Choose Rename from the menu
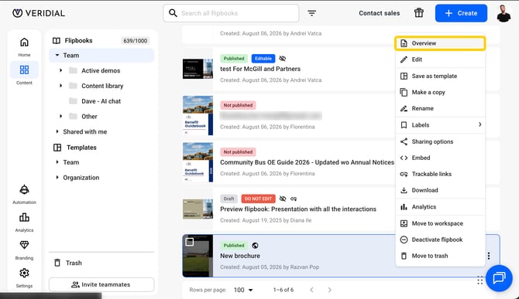The image size is (519, 299). point(440,108)
